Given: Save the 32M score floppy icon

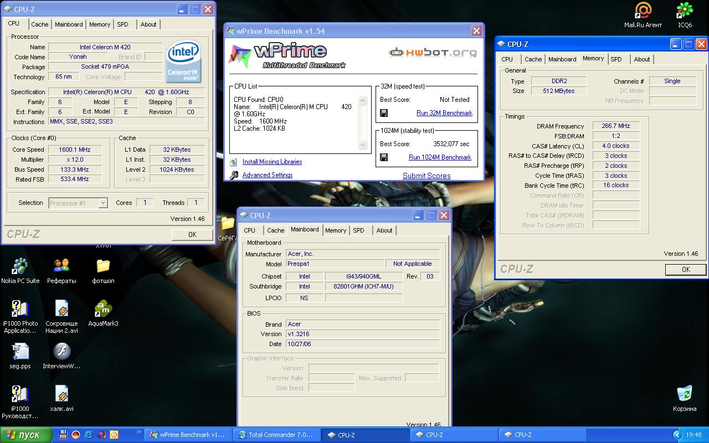Looking at the screenshot, I should click(383, 113).
